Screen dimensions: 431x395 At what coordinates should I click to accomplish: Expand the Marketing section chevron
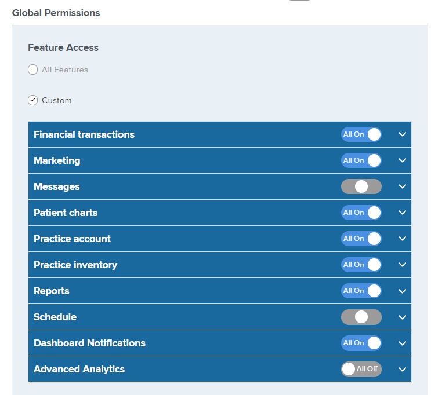coord(403,160)
